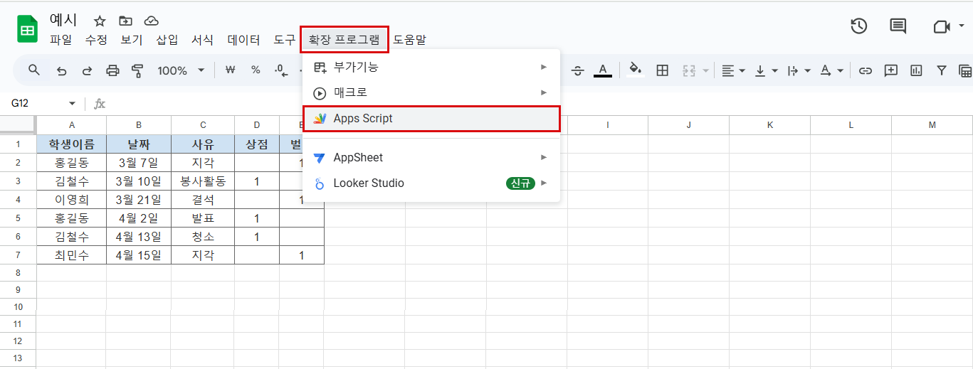Screen dimensions: 973x369
Task: Open the text rotation dropdown
Action: 831,70
